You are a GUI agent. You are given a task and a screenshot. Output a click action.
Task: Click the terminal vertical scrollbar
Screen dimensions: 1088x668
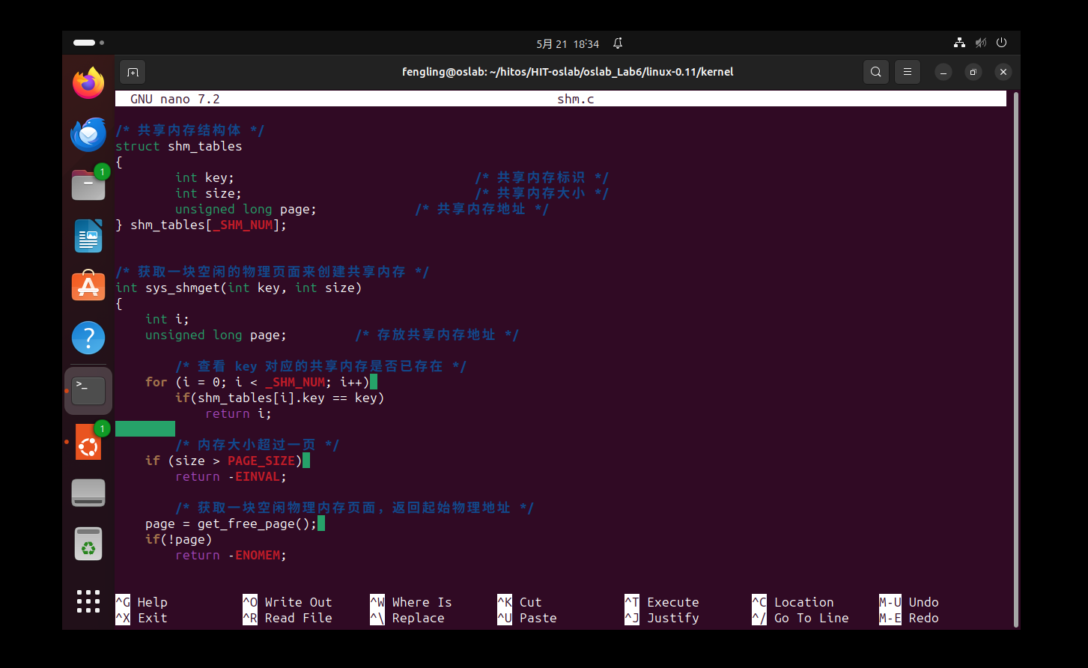coord(1015,359)
